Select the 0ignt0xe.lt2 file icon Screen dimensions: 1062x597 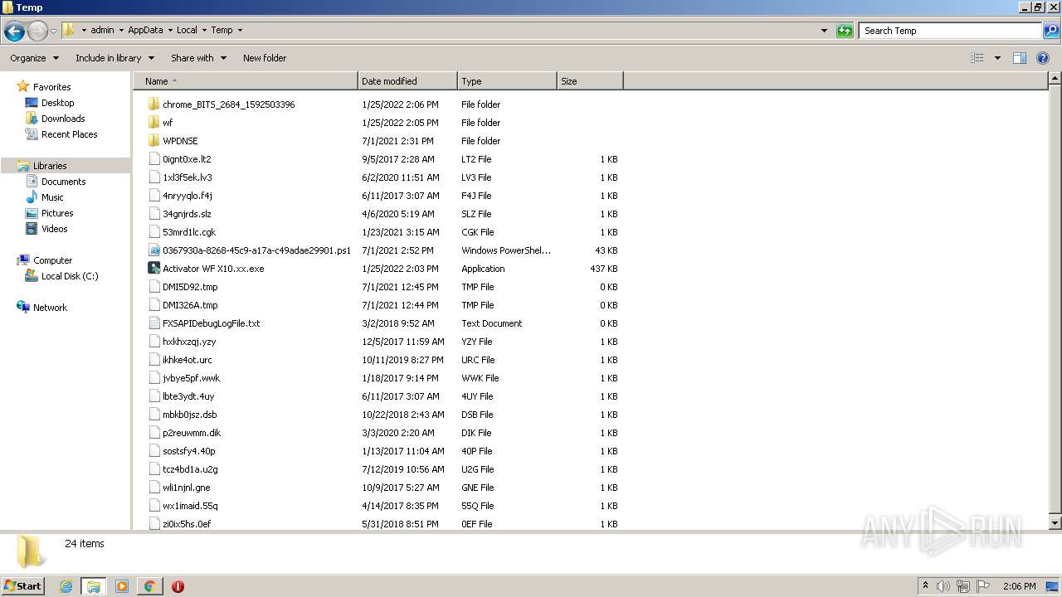point(153,159)
